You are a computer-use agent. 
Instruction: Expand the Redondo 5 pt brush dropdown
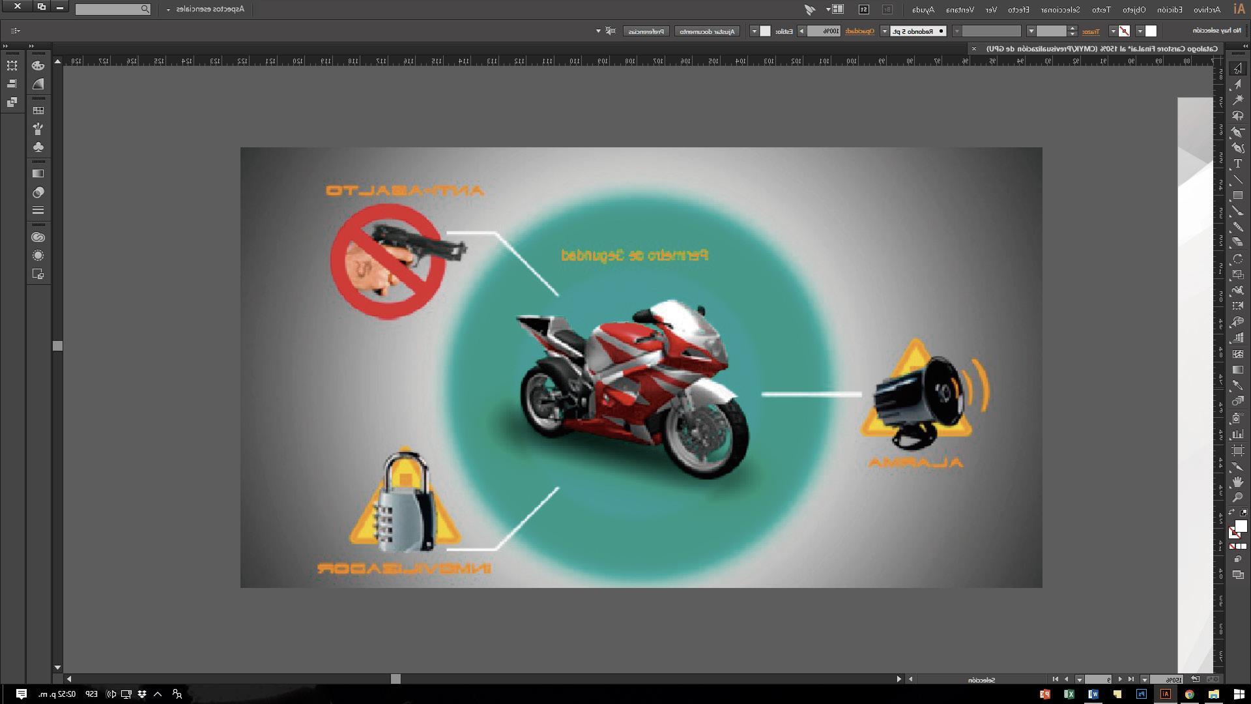point(884,31)
